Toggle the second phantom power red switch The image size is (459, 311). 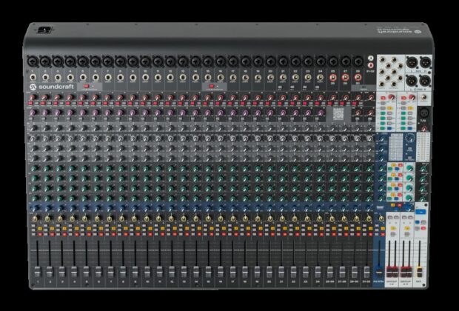point(212,87)
